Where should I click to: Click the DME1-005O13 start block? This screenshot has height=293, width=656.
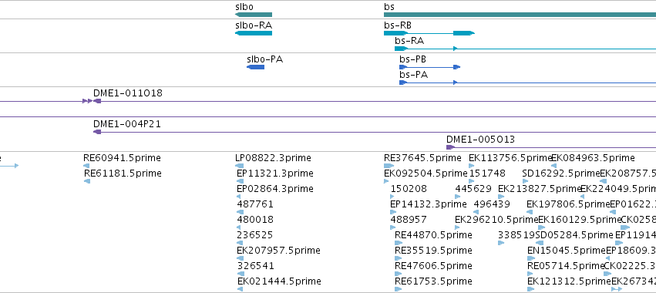(451, 147)
